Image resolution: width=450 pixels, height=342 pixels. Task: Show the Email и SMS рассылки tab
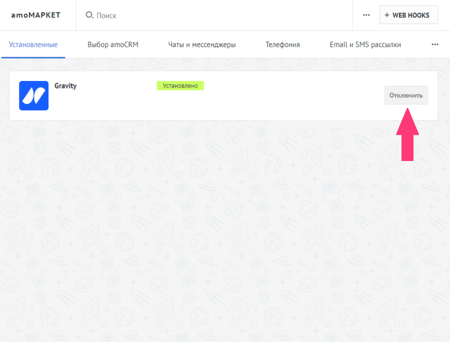tap(365, 44)
